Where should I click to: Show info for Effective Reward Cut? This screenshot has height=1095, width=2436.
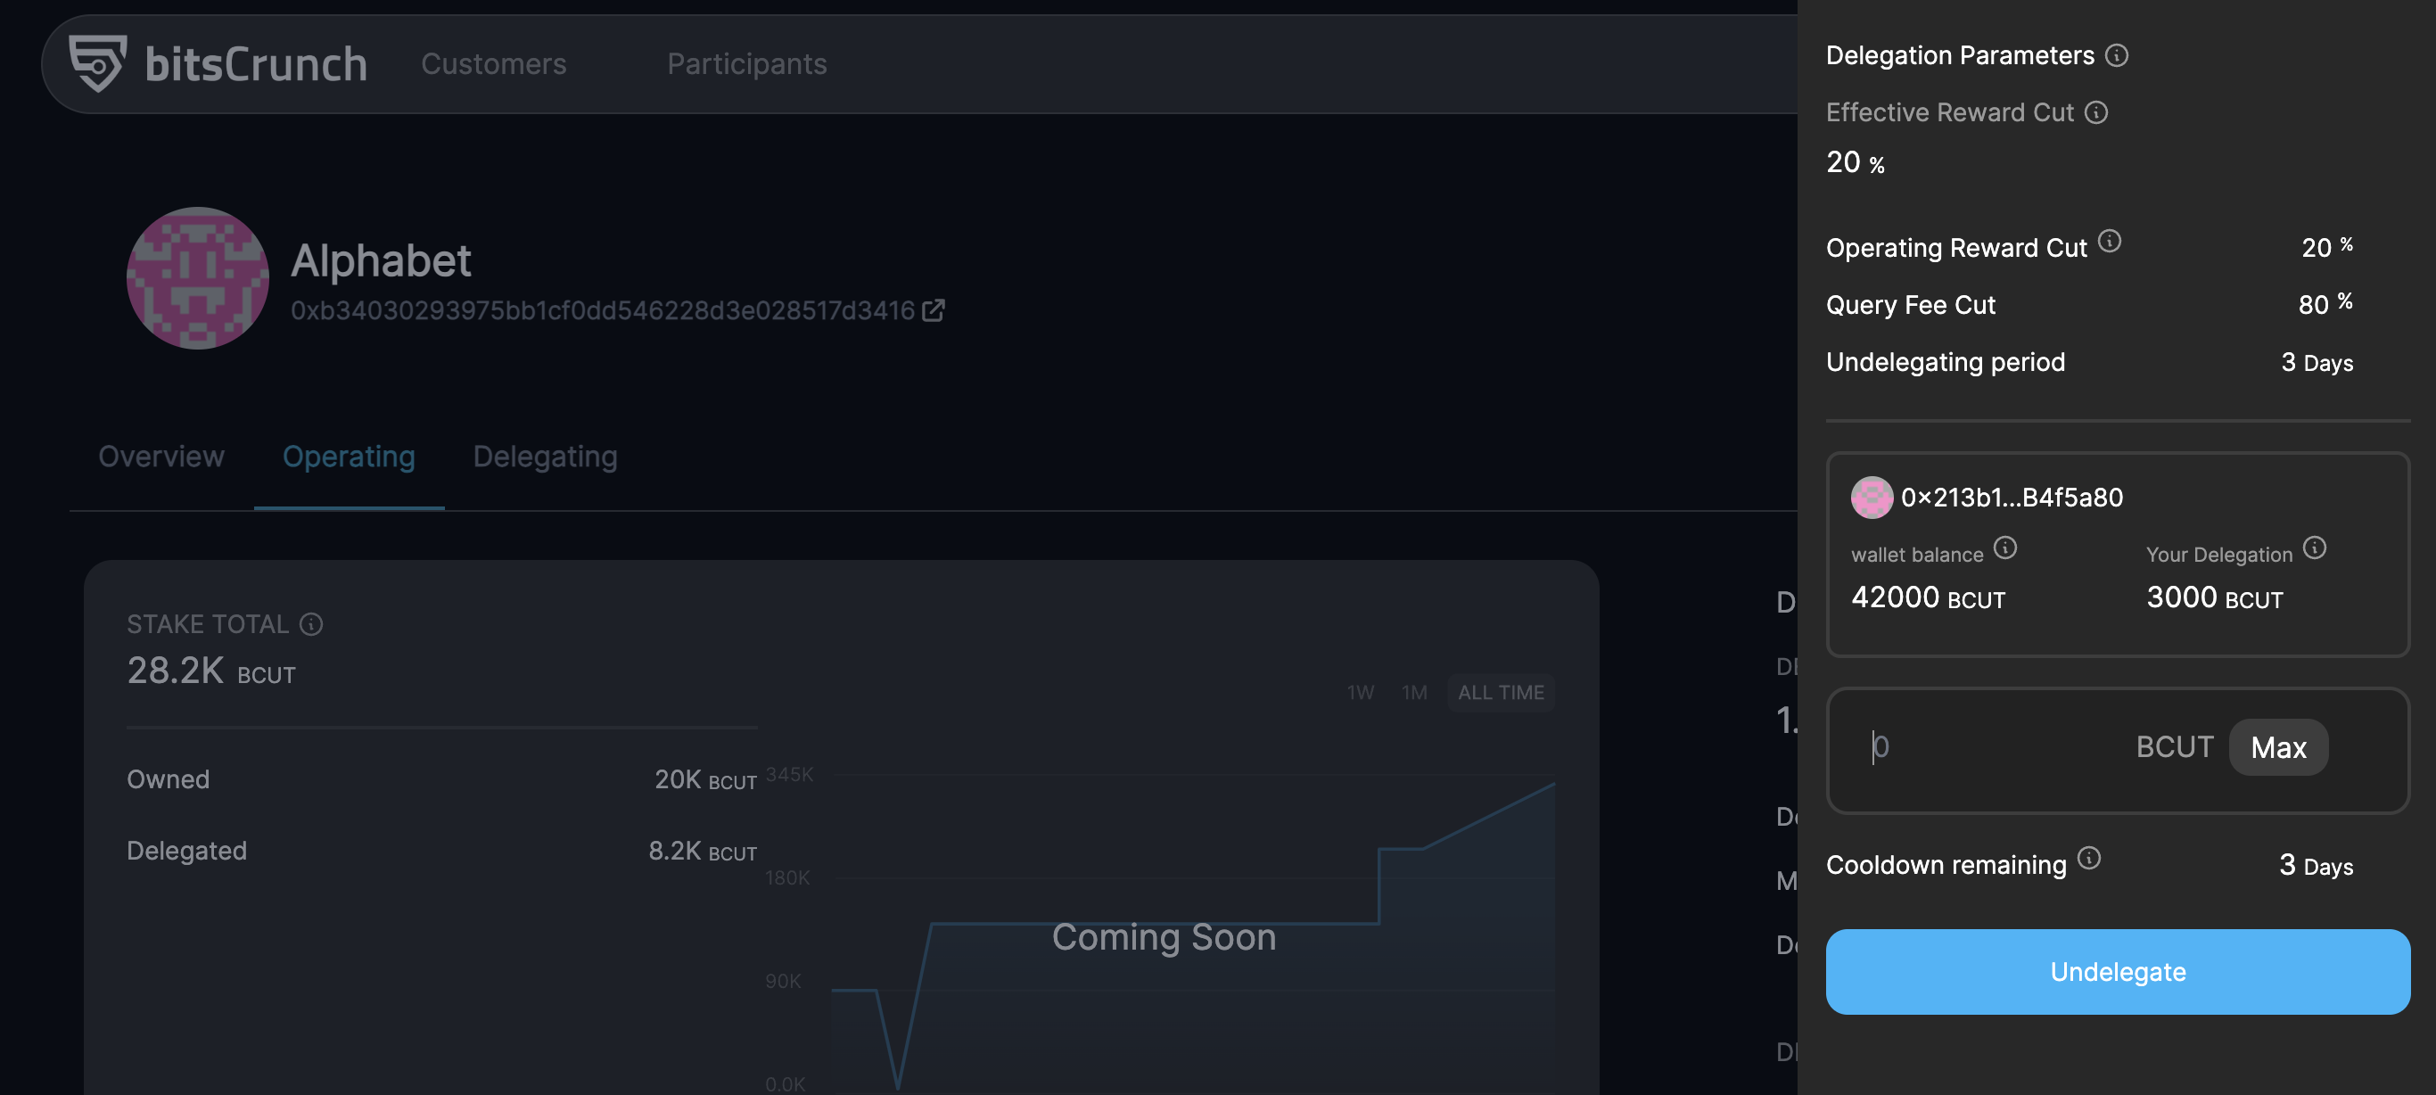(x=2095, y=112)
